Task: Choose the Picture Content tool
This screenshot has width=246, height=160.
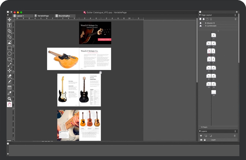Action: [9, 42]
